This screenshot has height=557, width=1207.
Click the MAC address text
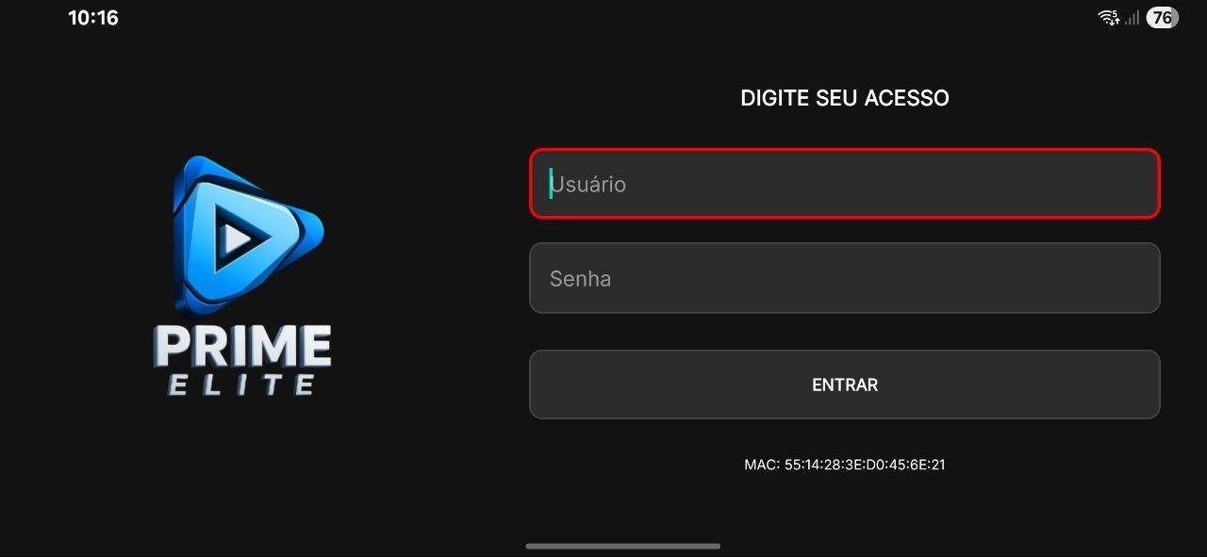click(844, 464)
